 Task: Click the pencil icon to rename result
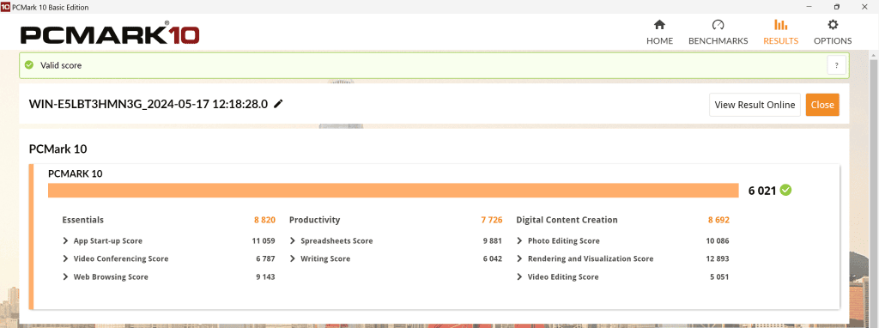click(x=278, y=104)
